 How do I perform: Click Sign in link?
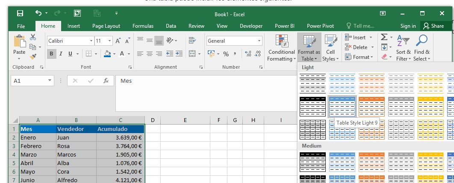(408, 26)
